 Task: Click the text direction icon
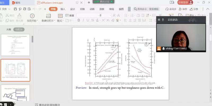pyautogui.click(x=148, y=15)
